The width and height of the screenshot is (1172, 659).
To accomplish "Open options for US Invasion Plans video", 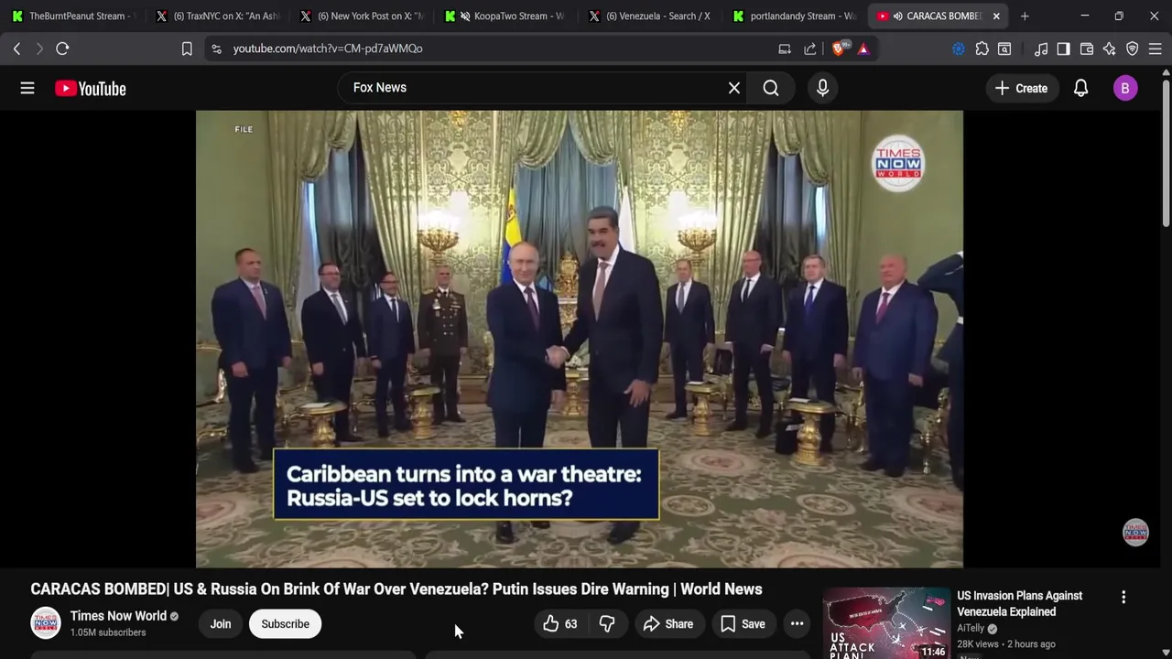I will 1123,597.
